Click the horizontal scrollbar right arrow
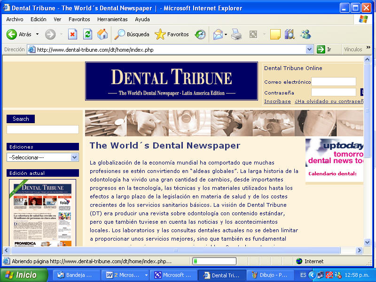 pos(359,251)
